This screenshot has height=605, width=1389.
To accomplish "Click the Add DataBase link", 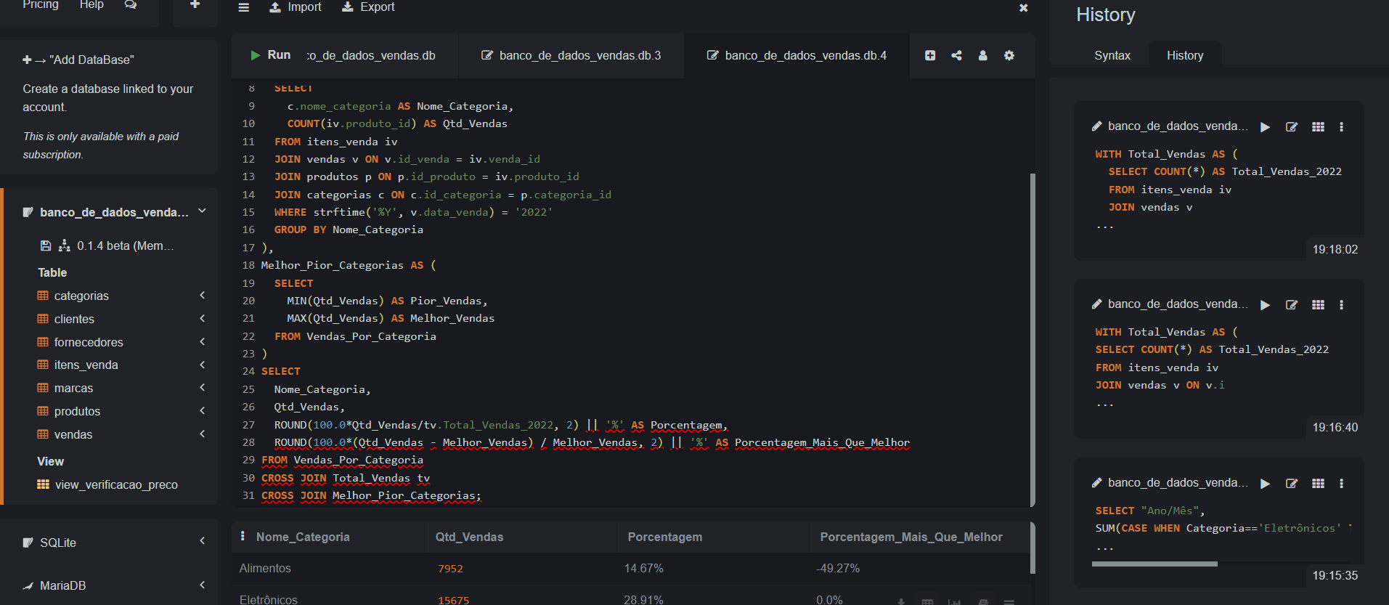I will point(78,60).
